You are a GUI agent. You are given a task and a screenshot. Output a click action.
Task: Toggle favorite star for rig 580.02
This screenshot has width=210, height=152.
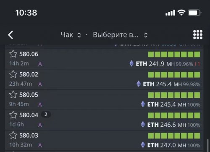(13, 74)
